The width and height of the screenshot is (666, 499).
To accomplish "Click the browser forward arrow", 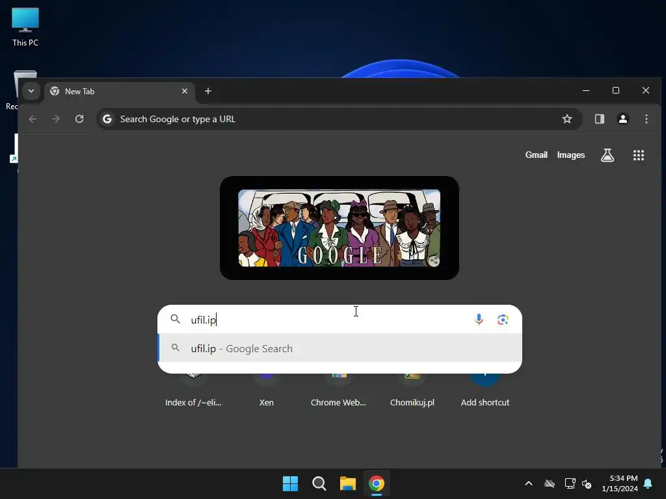I will [x=56, y=120].
